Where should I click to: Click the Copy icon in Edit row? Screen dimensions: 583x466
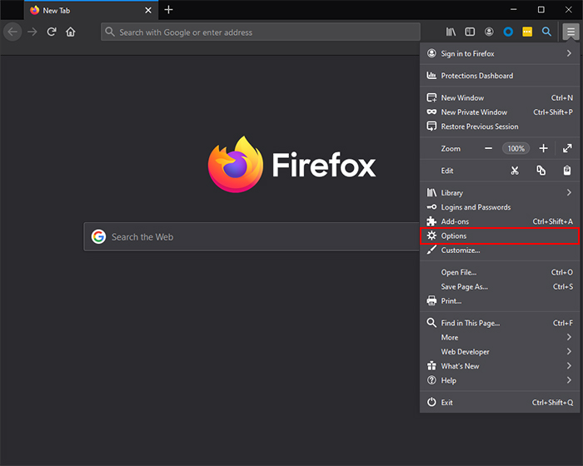[x=541, y=171]
